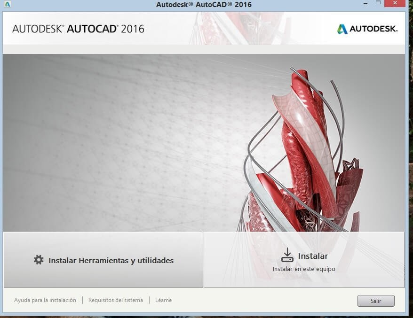Screen dimensions: 413x318
Task: Start Instalar en este equipo
Action: [304, 260]
